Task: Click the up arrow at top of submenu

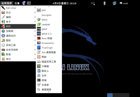Action: point(49,7)
